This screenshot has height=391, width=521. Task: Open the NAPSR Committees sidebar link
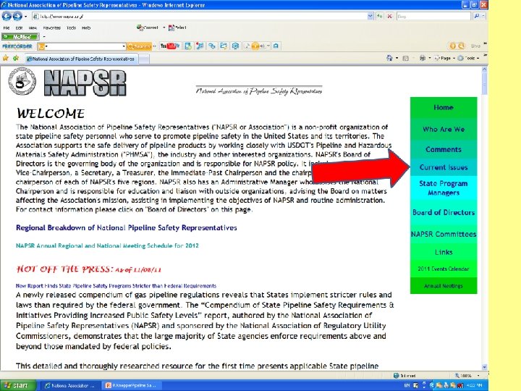tap(444, 234)
